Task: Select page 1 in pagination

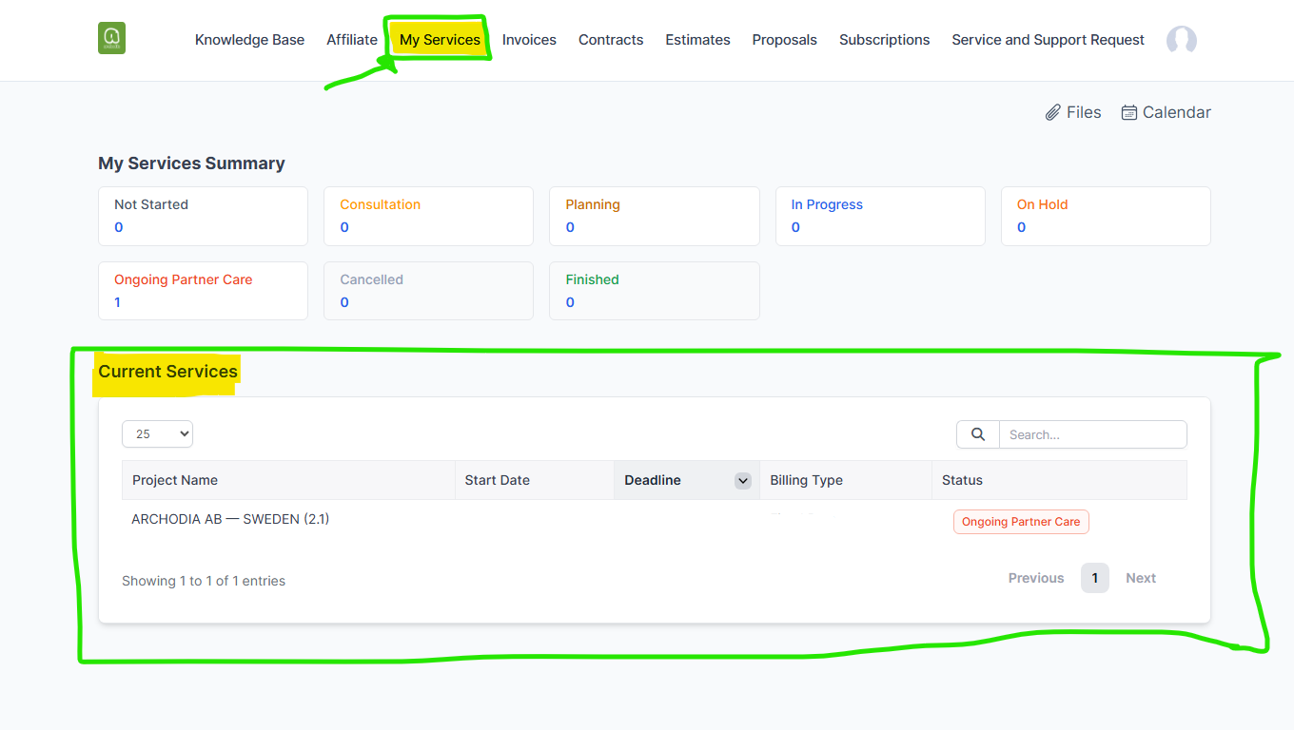Action: (1094, 578)
